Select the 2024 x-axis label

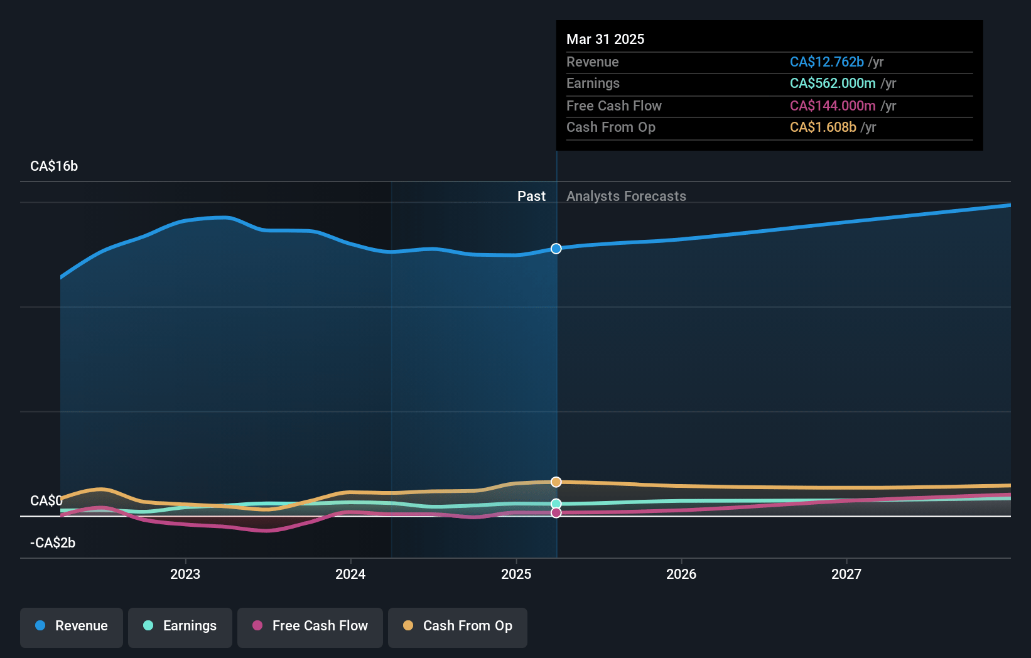coord(350,574)
